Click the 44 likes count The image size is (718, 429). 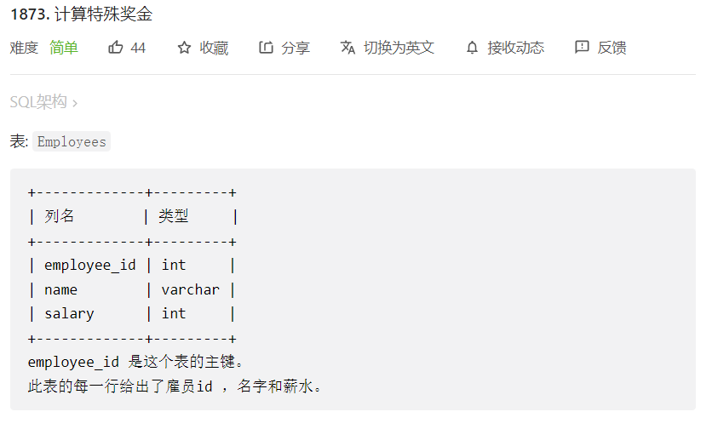138,48
